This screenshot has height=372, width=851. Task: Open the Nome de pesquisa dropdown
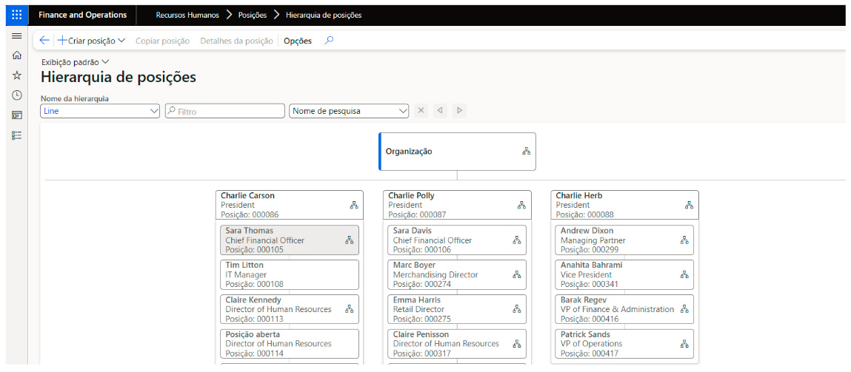403,111
